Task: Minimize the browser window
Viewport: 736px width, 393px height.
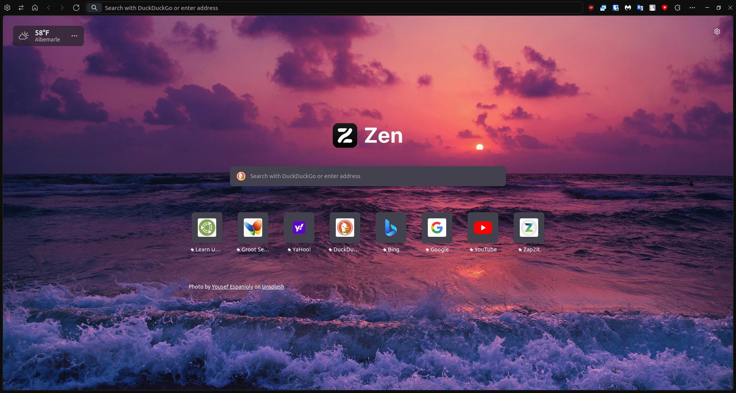Action: pyautogui.click(x=707, y=8)
